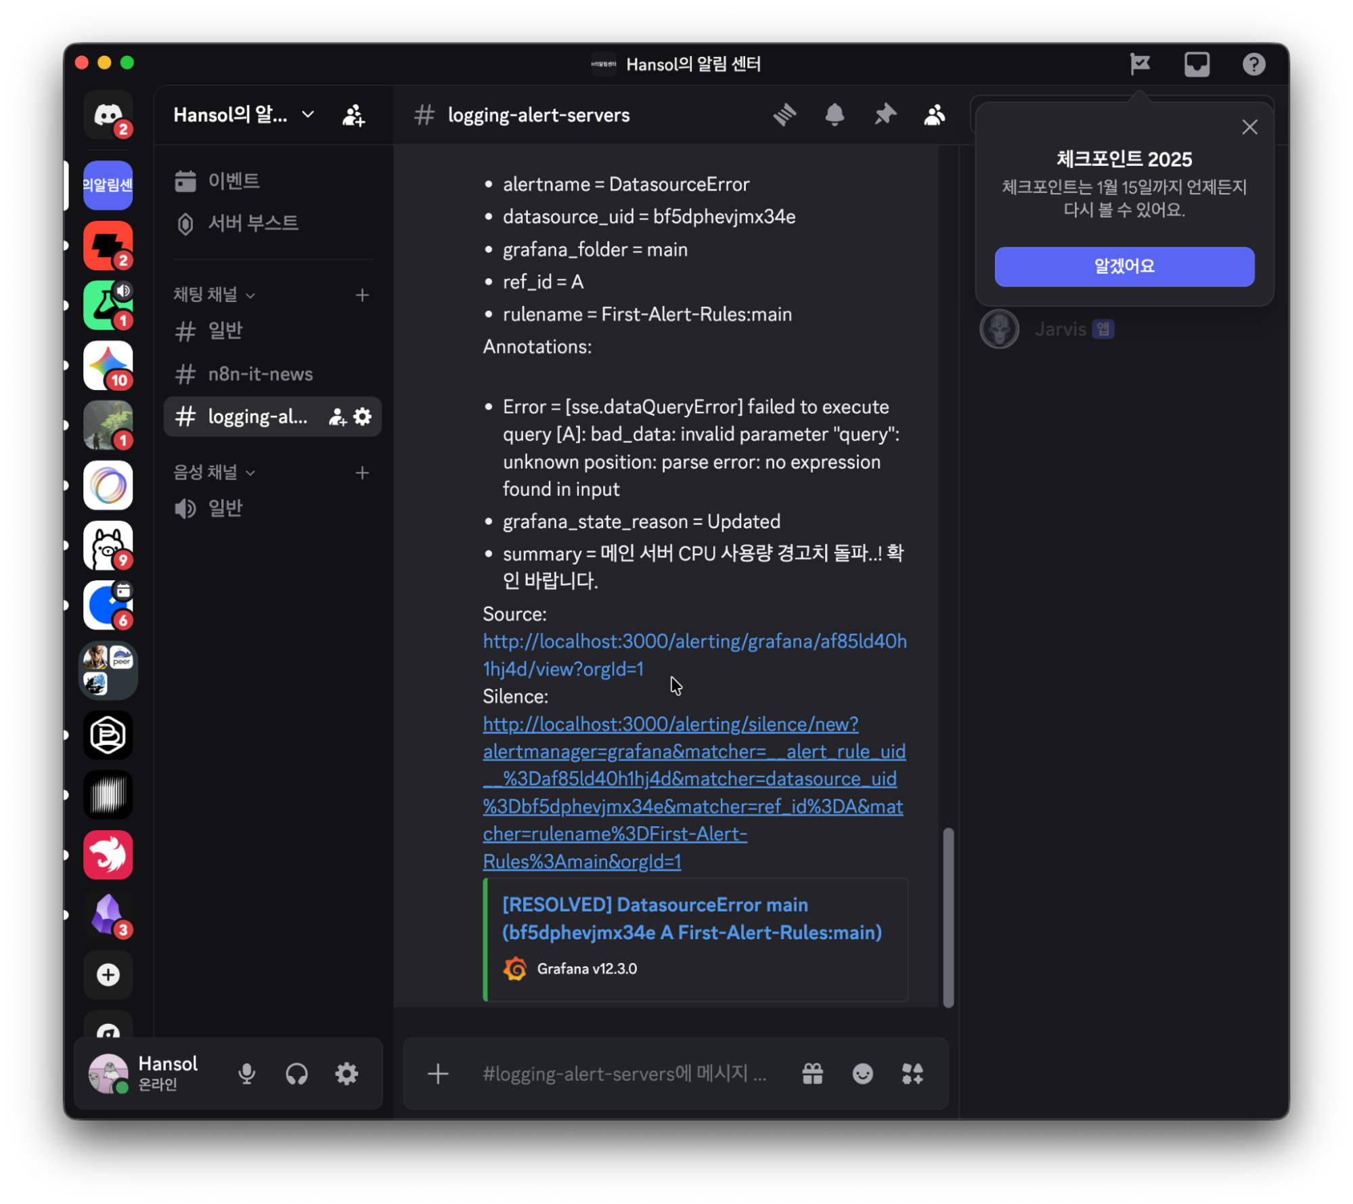This screenshot has height=1204, width=1353.
Task: Toggle the member list icon
Action: [935, 114]
